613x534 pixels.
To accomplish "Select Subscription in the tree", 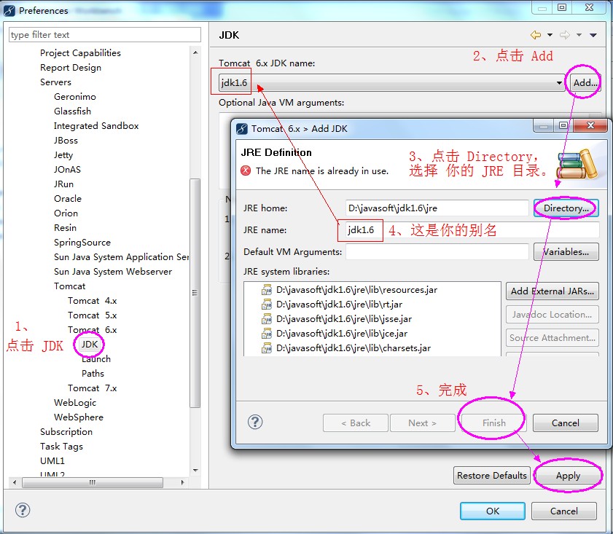I will (66, 432).
